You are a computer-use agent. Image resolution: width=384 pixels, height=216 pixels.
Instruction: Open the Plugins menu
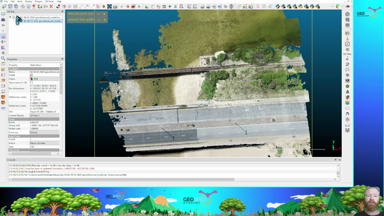(x=38, y=1)
